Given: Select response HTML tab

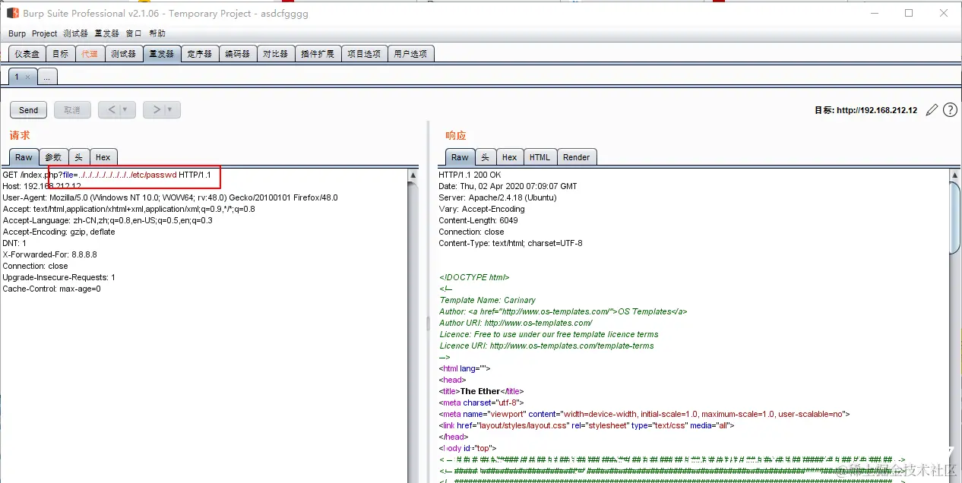Looking at the screenshot, I should (540, 157).
